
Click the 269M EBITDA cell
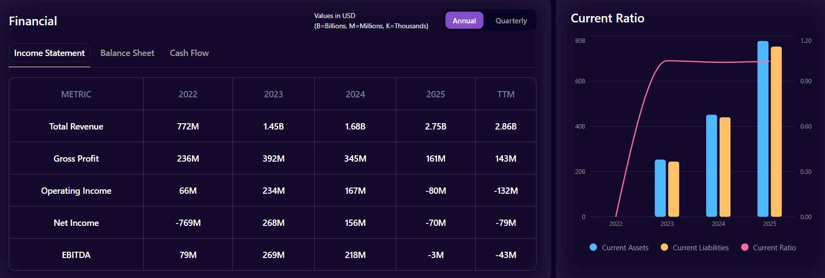coord(273,255)
